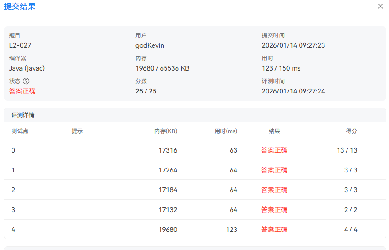389x250 pixels.
Task: Click 答案正确 result for test point 4
Action: pos(274,229)
